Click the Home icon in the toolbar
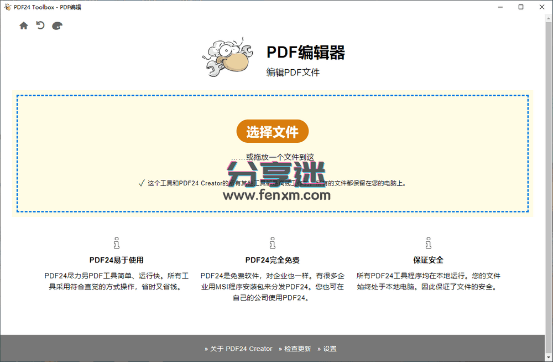Image resolution: width=553 pixels, height=362 pixels. click(23, 25)
